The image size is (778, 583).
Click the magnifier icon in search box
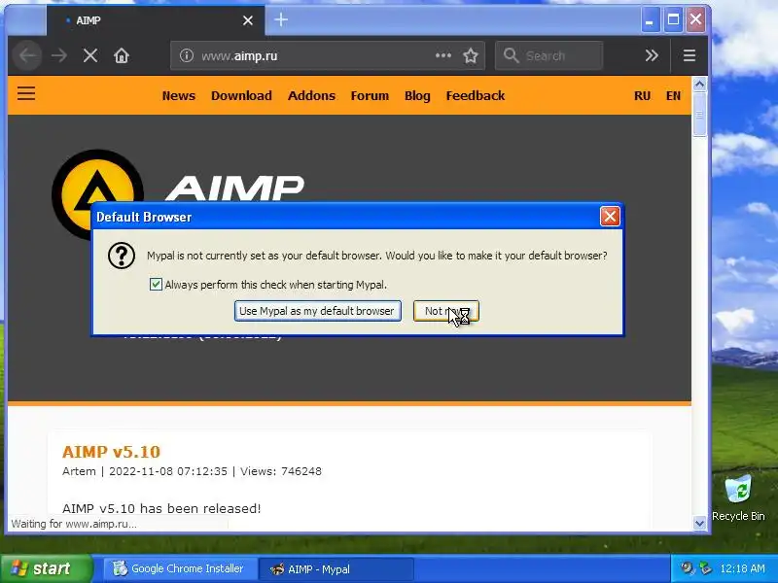pyautogui.click(x=511, y=55)
